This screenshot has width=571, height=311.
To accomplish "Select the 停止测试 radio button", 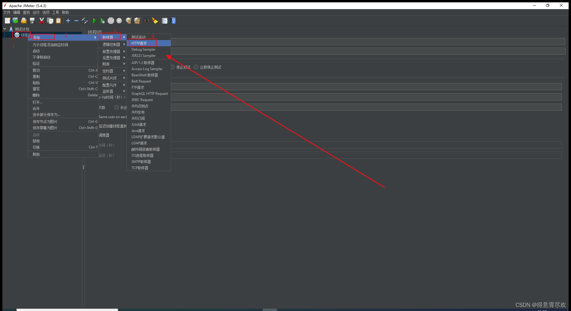I will tap(173, 67).
